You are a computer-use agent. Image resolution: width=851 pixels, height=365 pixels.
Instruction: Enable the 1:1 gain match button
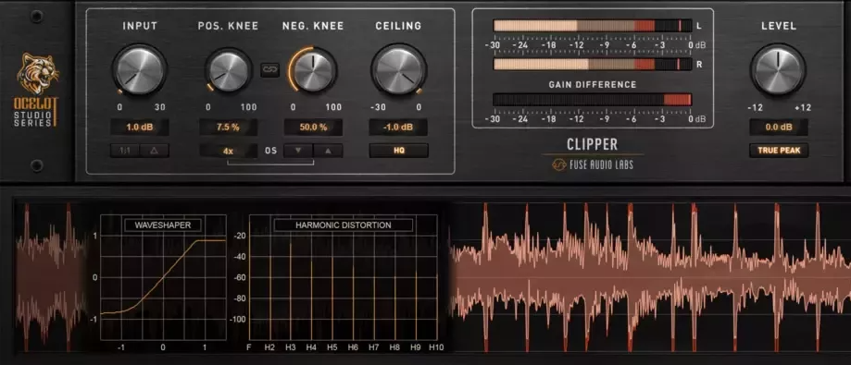point(125,151)
